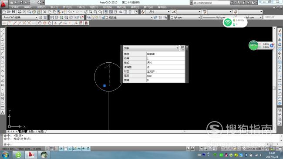Expand the 文字 object type dropdown in properties
Screen dimensions: 283x159
pos(177,48)
